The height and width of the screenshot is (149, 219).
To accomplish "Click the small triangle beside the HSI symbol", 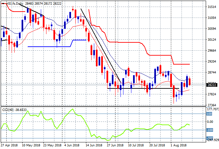I will point(3,4).
